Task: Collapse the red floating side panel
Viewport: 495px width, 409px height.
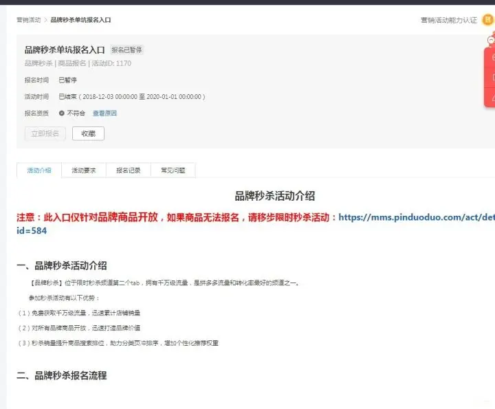Action: coord(491,41)
